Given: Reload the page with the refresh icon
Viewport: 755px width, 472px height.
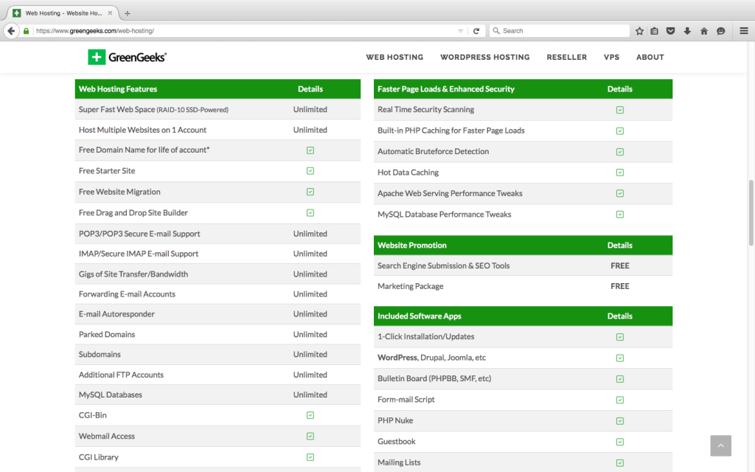Looking at the screenshot, I should tap(476, 31).
